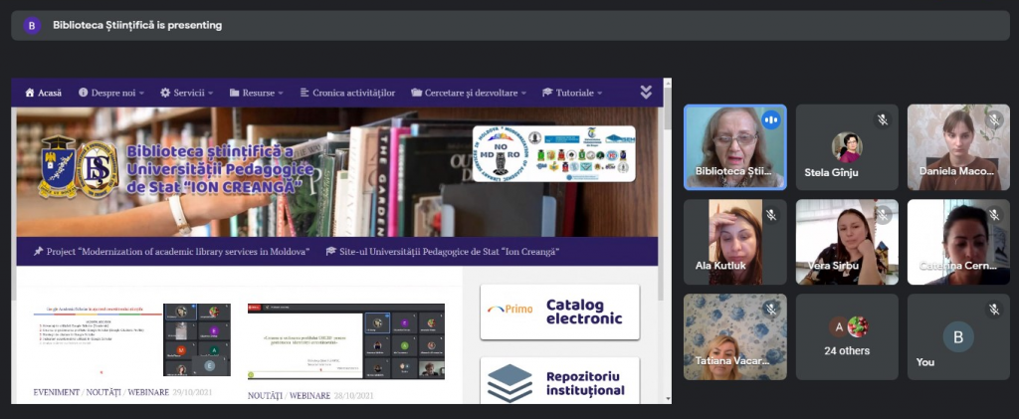Click the info icon beside Despre noi

pos(84,93)
